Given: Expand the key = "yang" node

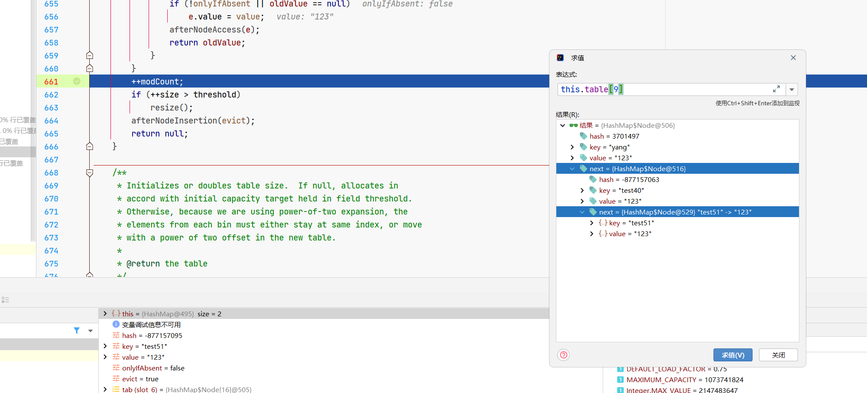Looking at the screenshot, I should 572,147.
